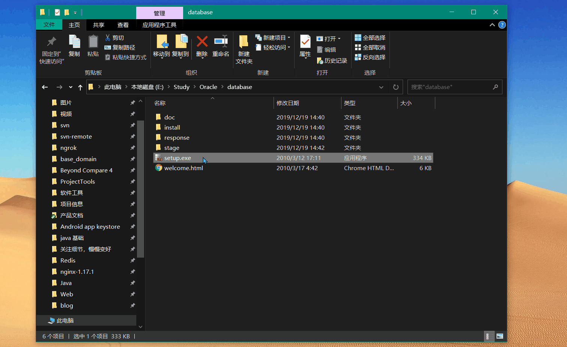Click the 新建文件夹 (New Folder) icon
This screenshot has height=347, width=567.
pos(243,49)
